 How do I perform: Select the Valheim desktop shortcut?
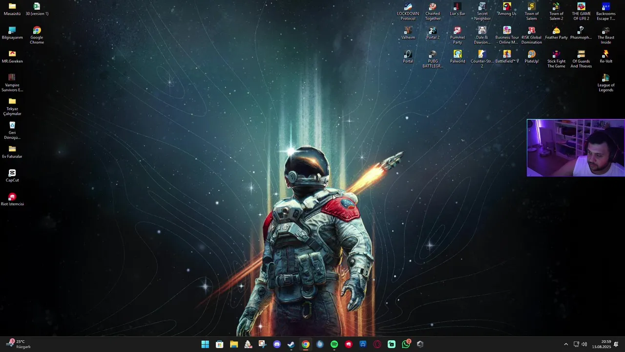(x=408, y=33)
